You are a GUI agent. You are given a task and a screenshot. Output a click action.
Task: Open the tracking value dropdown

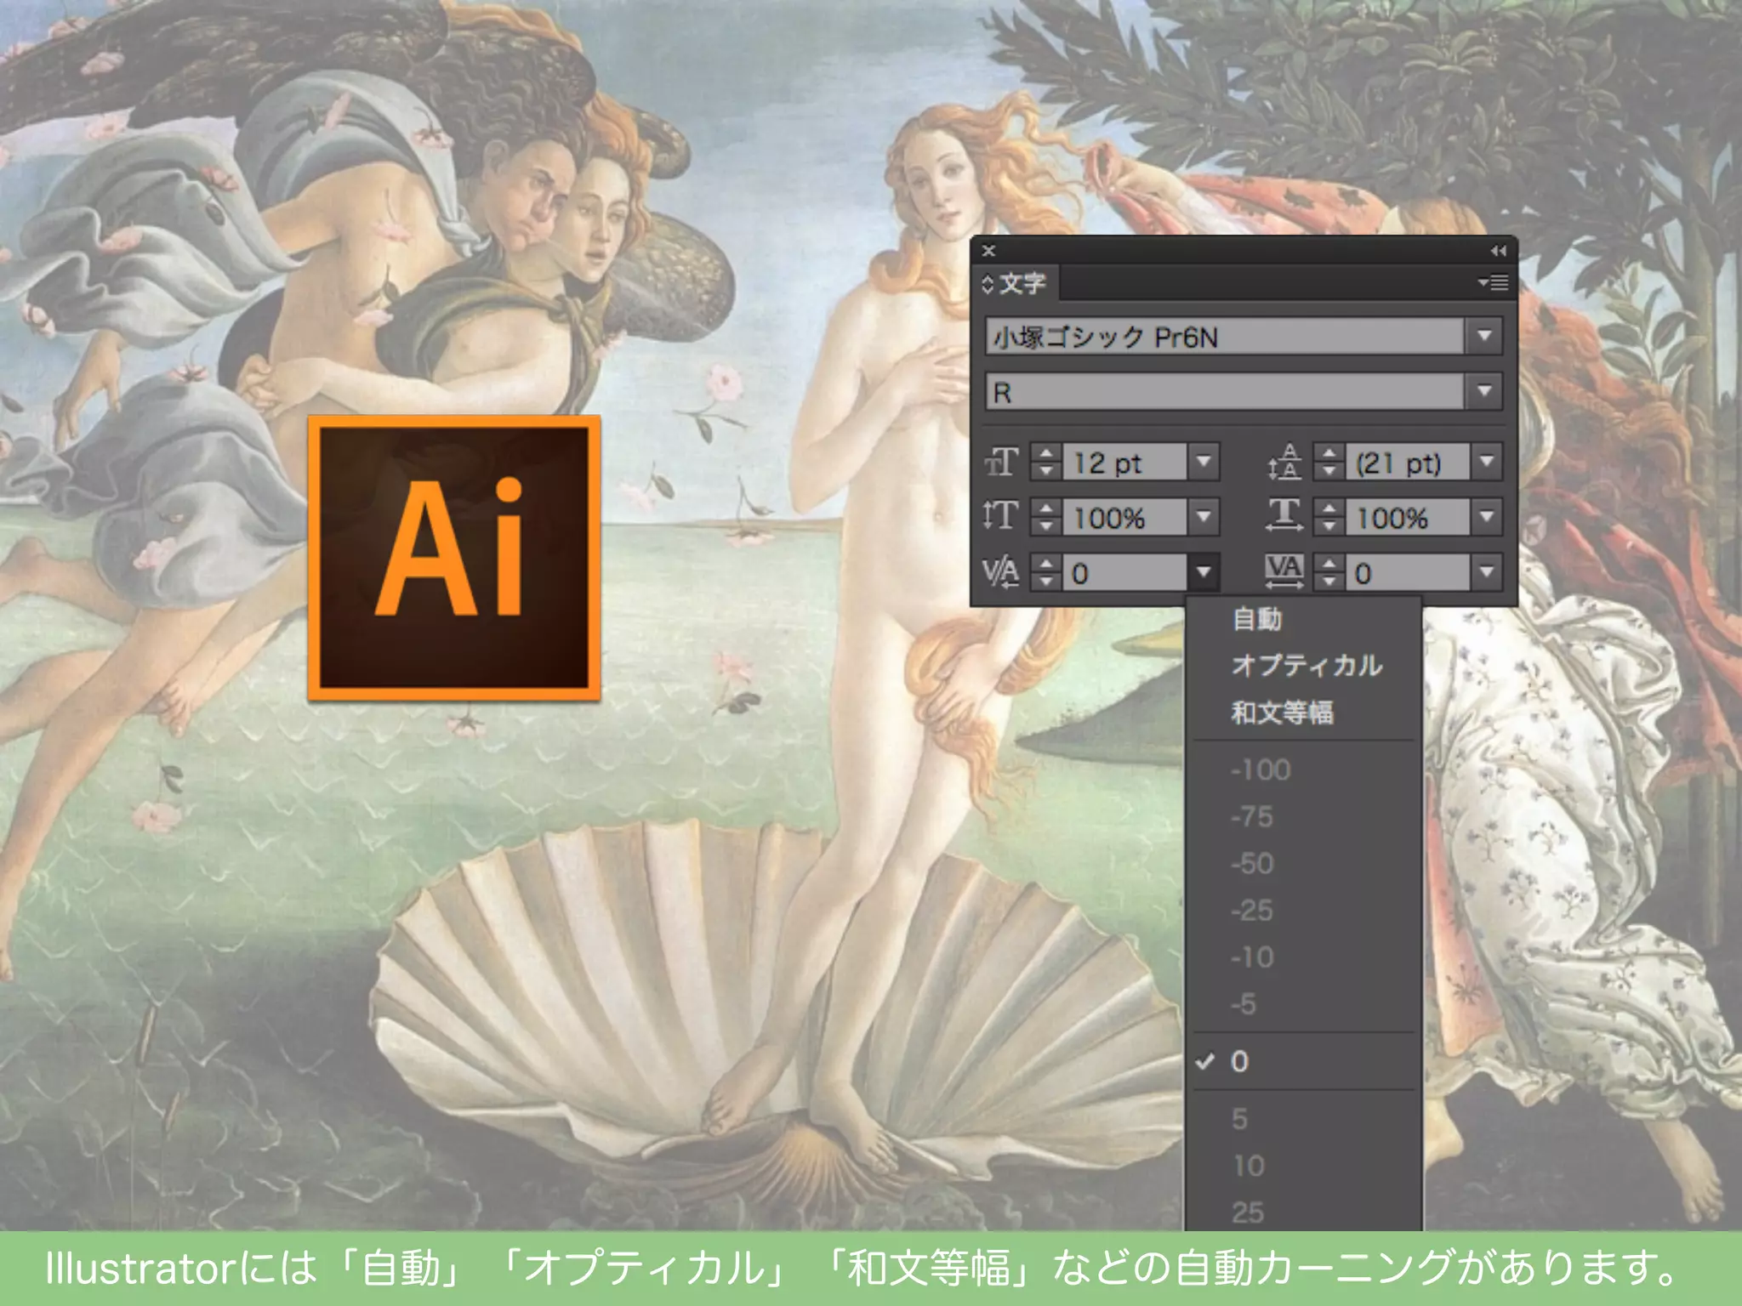[1486, 572]
